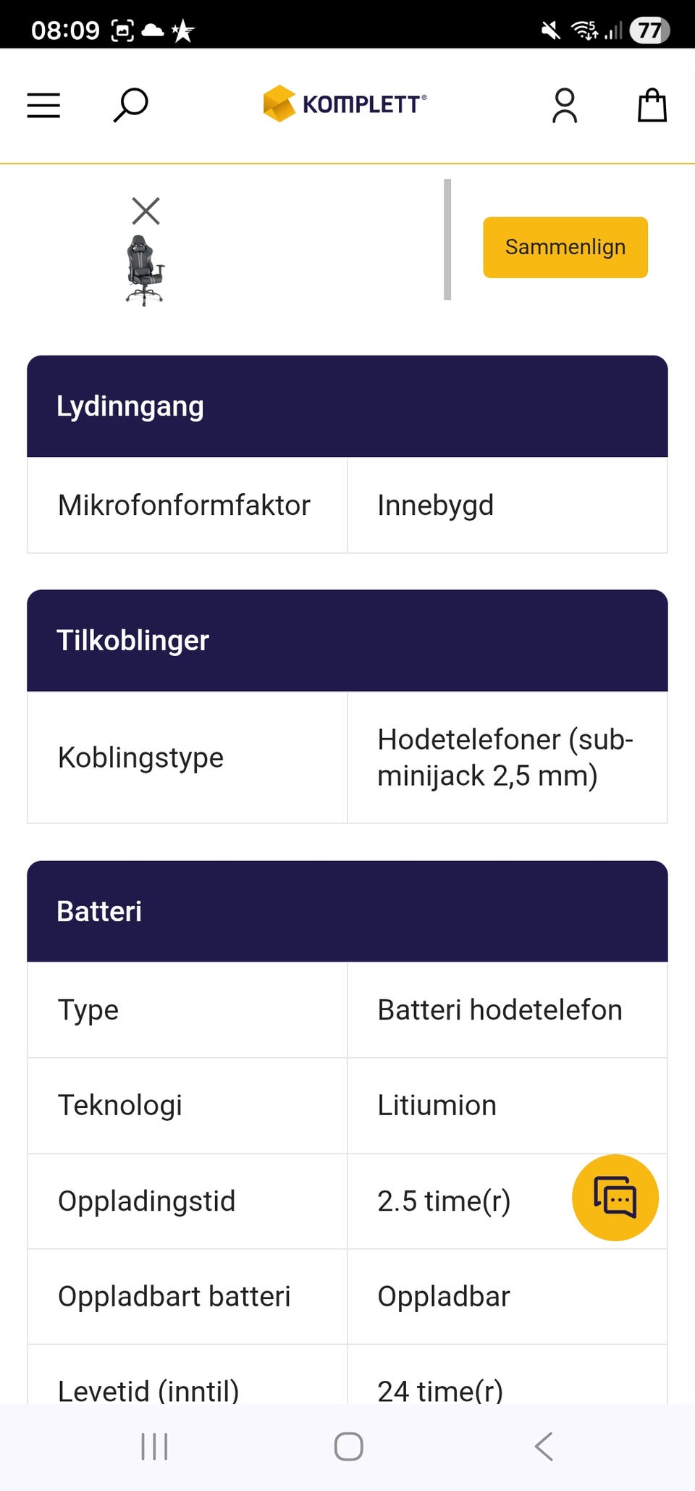
Task: Collapse the Lydinngang section header
Action: point(347,406)
